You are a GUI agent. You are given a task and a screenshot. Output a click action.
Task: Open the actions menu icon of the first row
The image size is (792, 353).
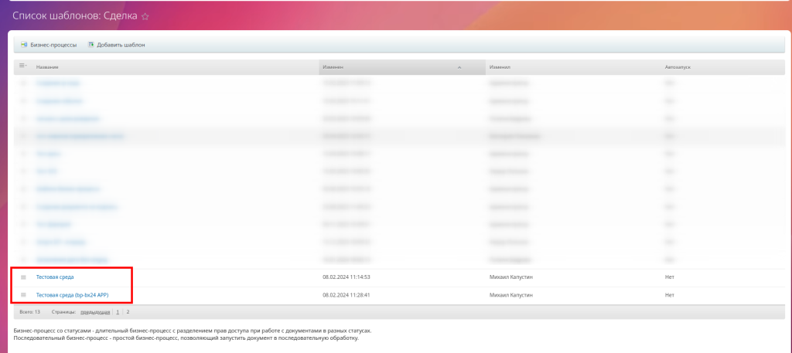pos(23,83)
